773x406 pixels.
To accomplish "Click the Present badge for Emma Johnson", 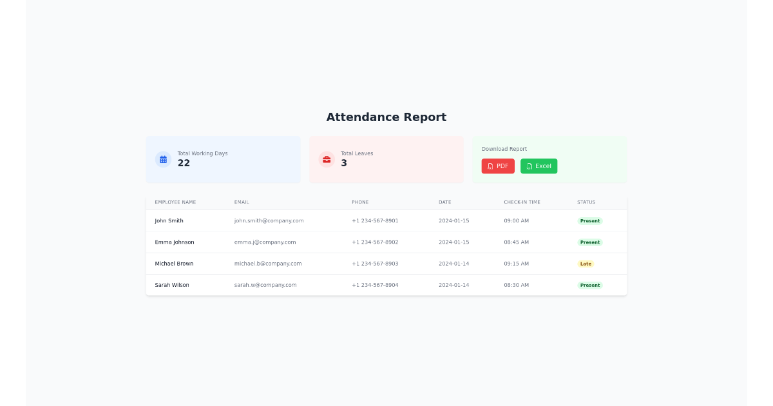I will coord(590,242).
